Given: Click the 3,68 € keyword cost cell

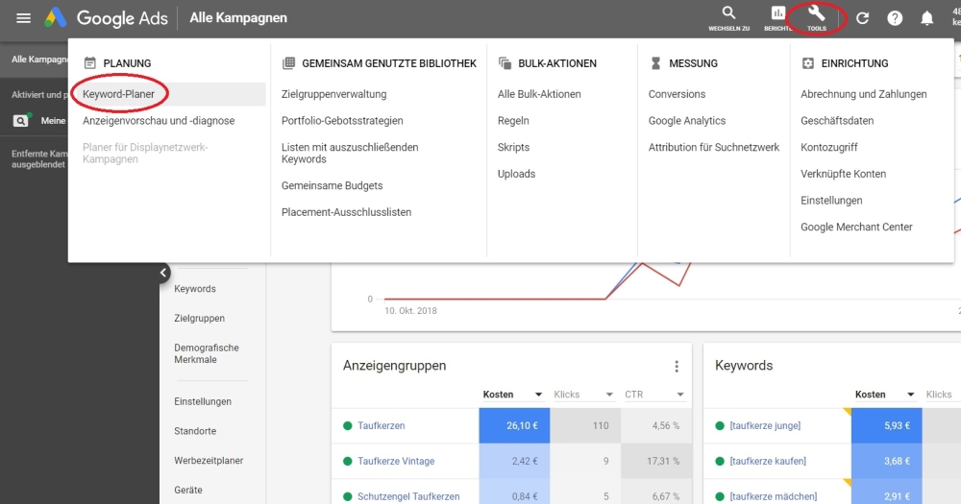Looking at the screenshot, I should click(x=886, y=461).
